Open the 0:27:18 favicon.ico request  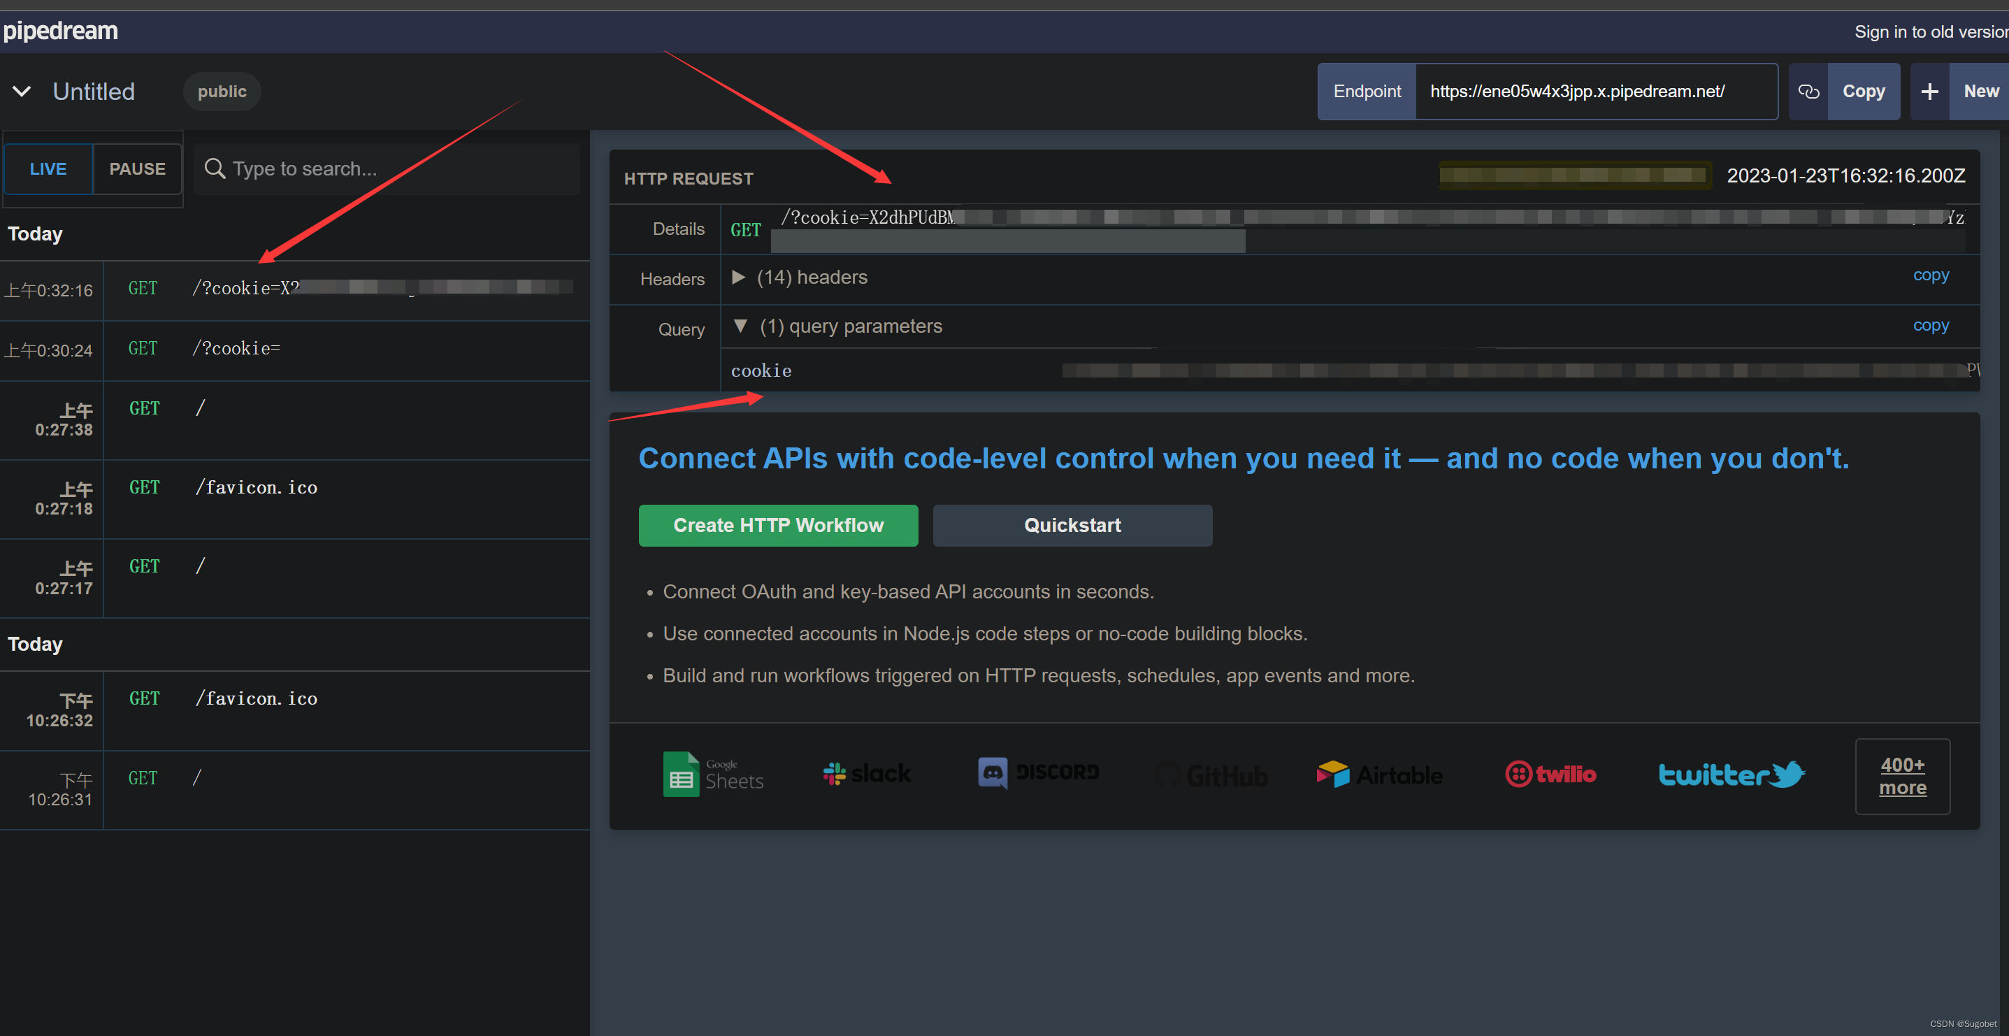pos(295,499)
